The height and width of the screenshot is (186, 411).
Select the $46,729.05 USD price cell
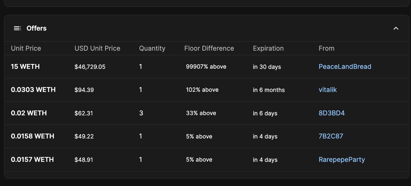[x=90, y=67]
